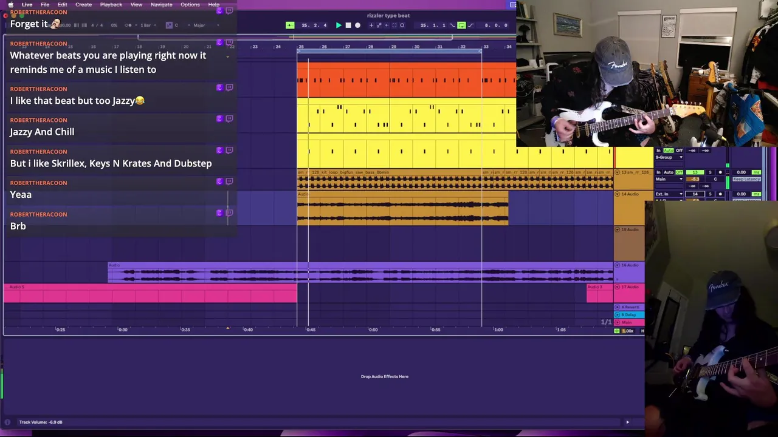Toggle track 13 activator button
778x437 pixels.
[x=695, y=172]
